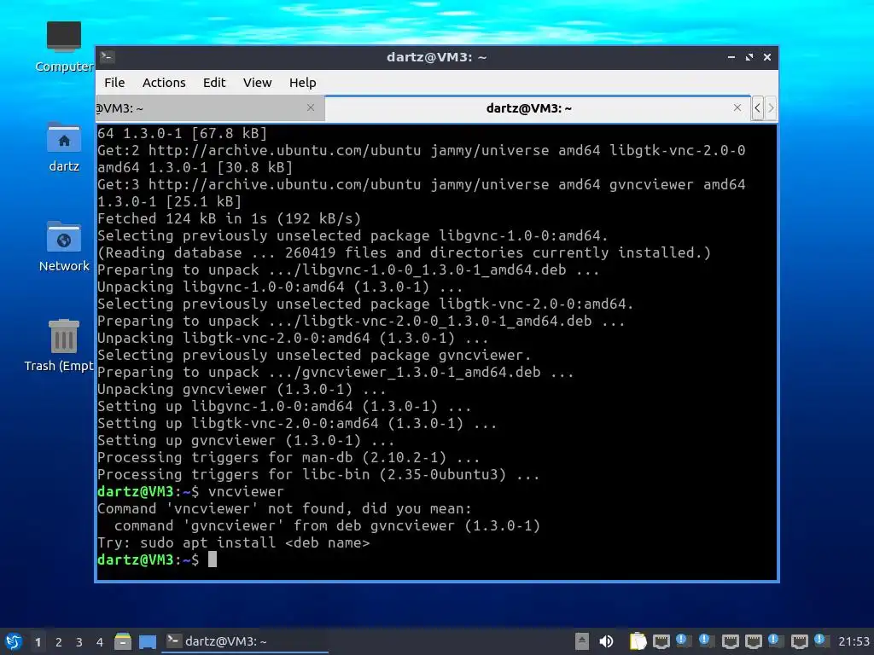Open the terminal window menu icon in title bar

108,57
